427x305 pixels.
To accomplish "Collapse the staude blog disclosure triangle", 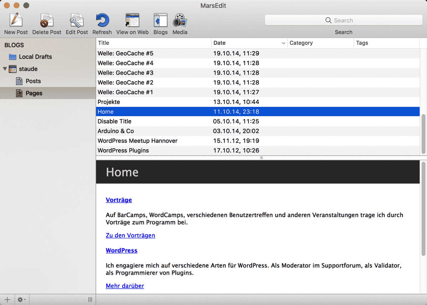I will (5, 69).
